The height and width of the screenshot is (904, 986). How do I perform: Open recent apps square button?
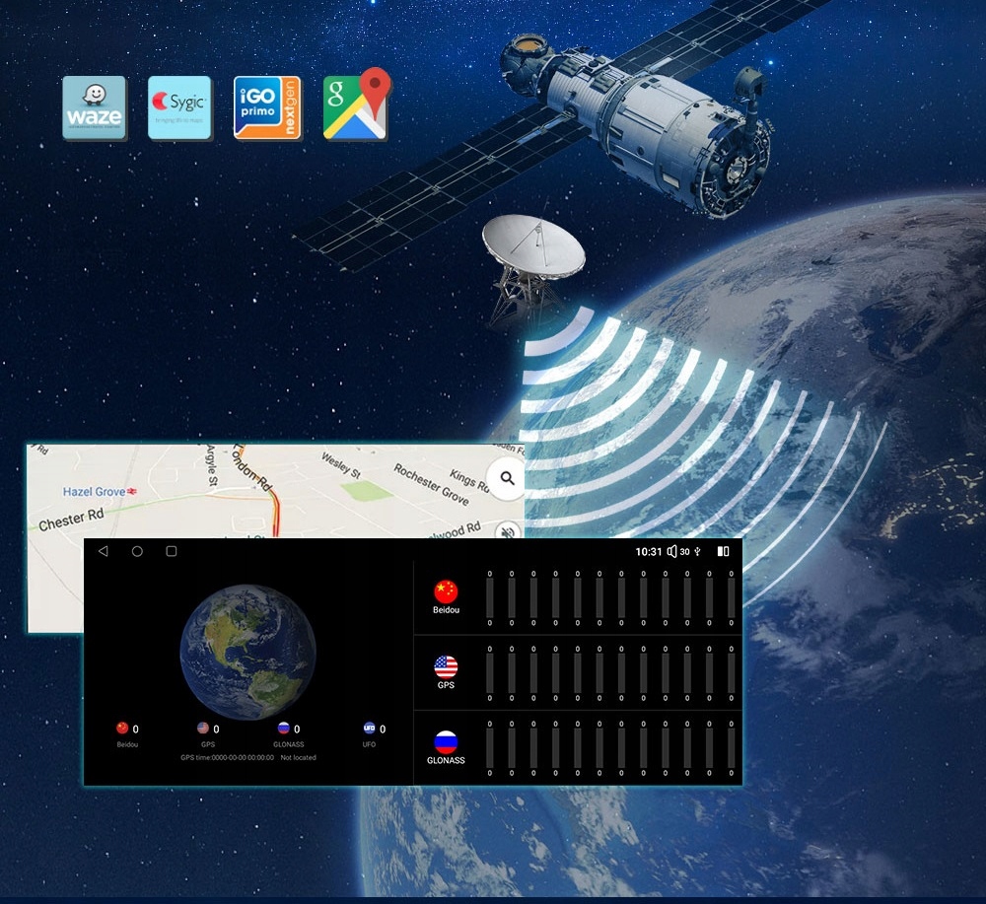tap(171, 551)
